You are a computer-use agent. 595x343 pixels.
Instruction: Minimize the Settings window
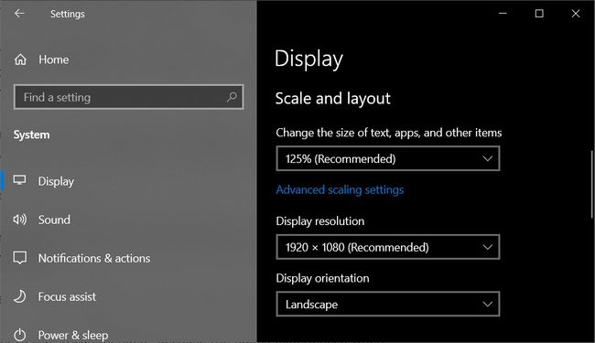coord(503,14)
